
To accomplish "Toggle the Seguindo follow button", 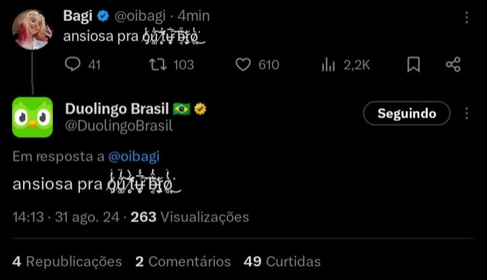I will tap(407, 114).
